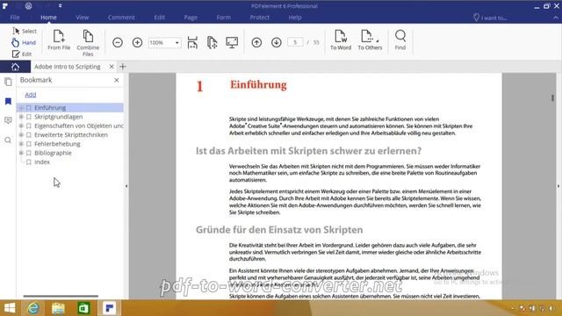The width and height of the screenshot is (562, 316).
Task: Open the zoom level dropdown
Action: [177, 43]
